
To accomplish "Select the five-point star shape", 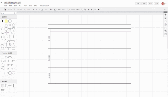I will pyautogui.click(x=10, y=29).
